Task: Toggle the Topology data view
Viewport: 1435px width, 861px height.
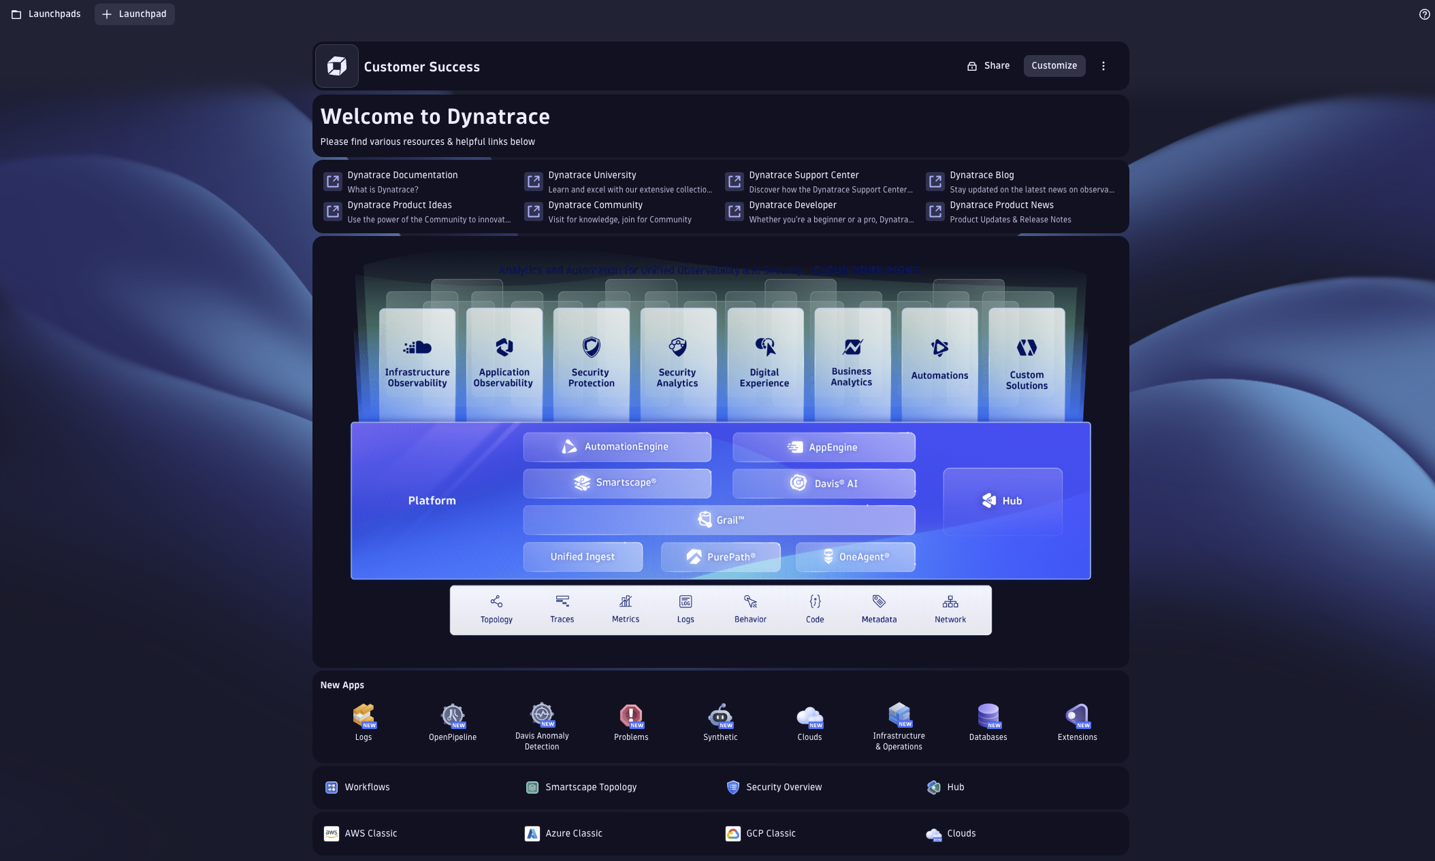Action: 496,609
